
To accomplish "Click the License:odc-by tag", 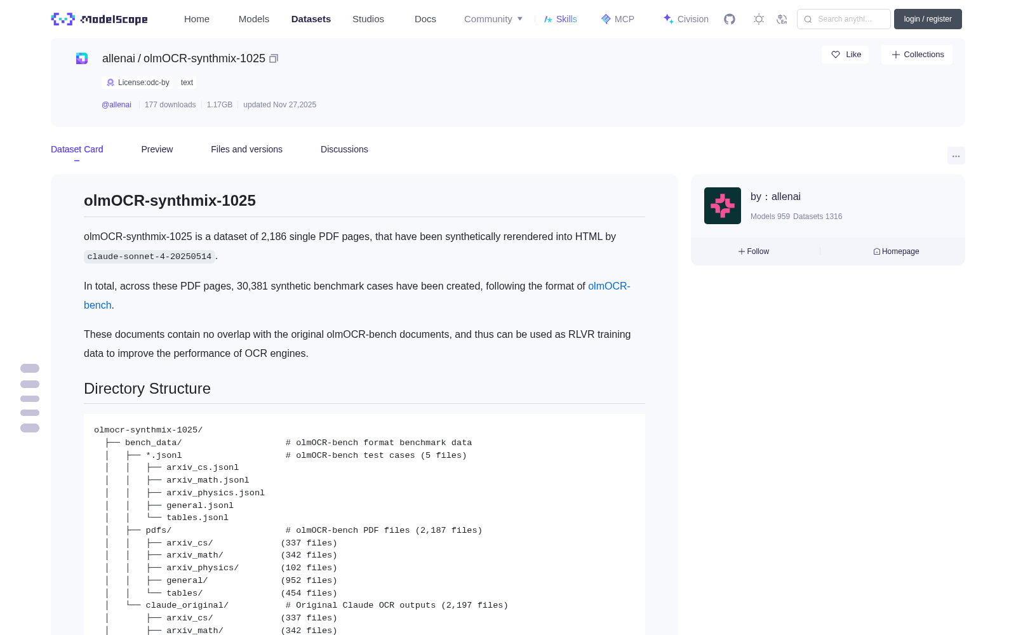I will [137, 83].
